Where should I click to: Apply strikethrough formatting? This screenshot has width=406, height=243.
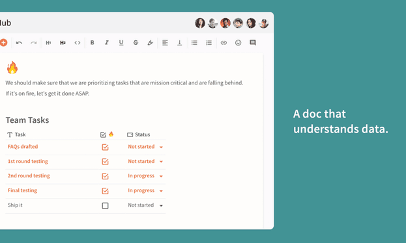(x=136, y=43)
